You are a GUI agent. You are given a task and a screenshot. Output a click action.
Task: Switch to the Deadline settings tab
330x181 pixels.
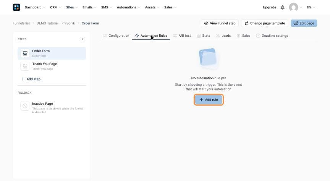coord(272,36)
